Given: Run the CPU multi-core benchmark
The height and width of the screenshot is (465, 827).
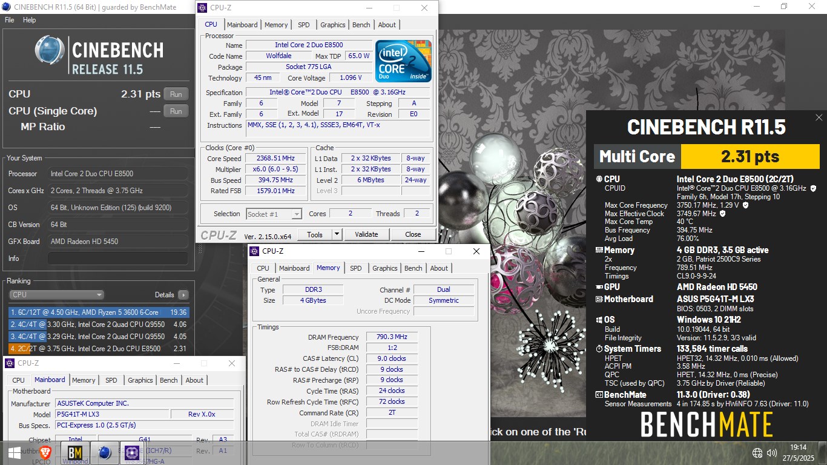Looking at the screenshot, I should coord(176,94).
